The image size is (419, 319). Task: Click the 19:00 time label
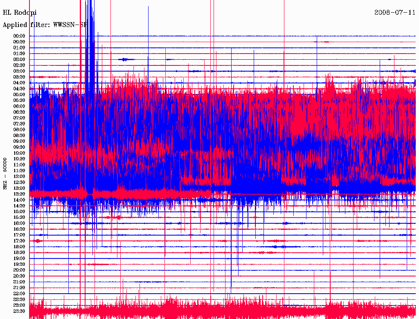tap(19, 258)
